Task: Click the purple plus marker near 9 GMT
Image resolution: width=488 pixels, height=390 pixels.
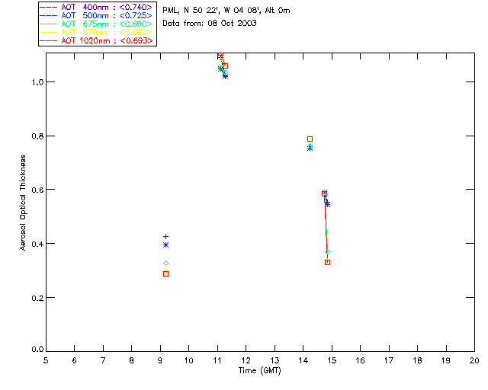Action: click(166, 237)
